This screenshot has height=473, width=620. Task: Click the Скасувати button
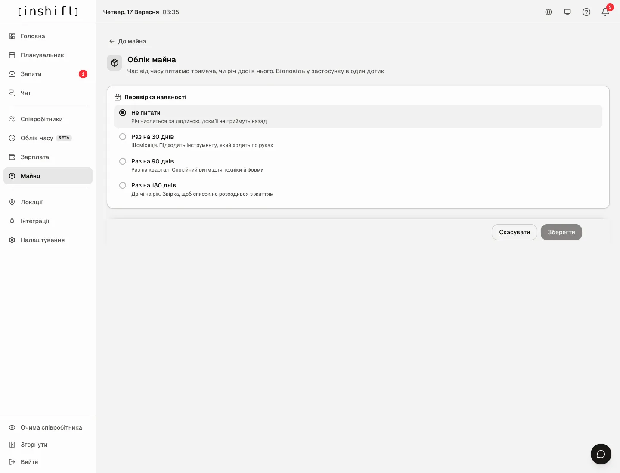click(515, 232)
